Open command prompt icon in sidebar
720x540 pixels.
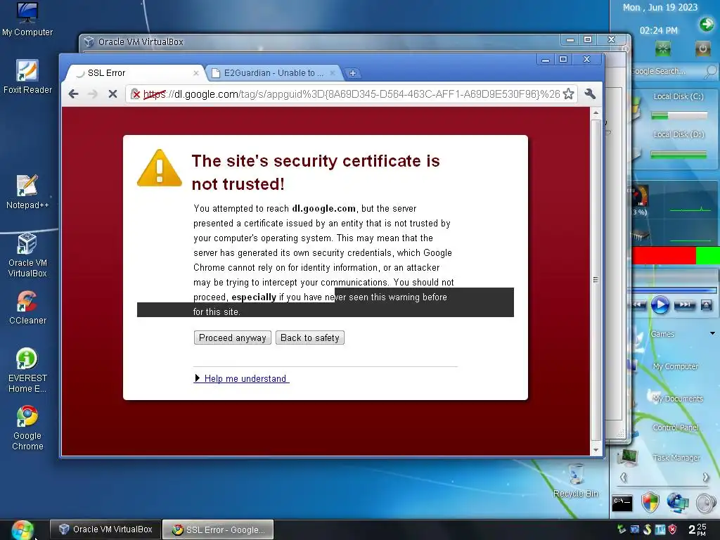[623, 503]
